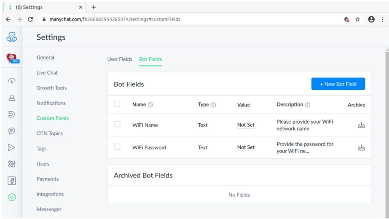Viewport: 389px width, 219px height.
Task: View site security lock info
Action: 44,19
